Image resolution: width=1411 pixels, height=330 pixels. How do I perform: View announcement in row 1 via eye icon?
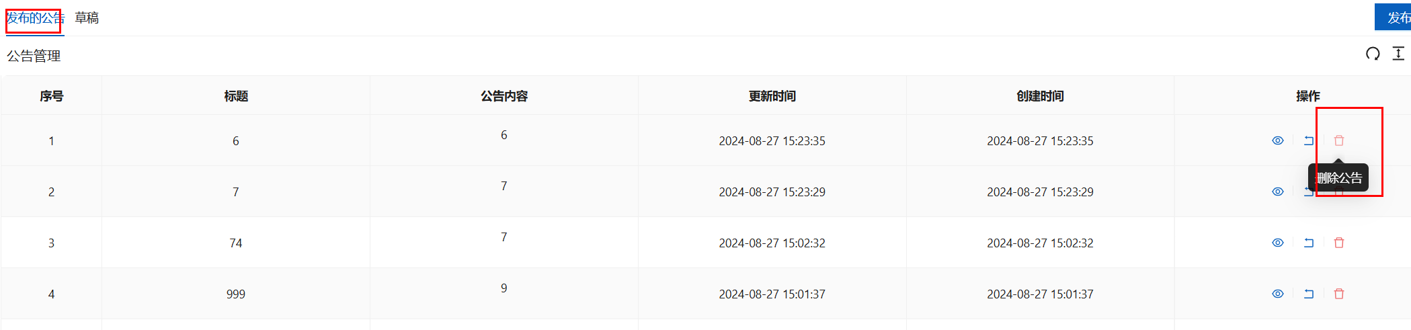coord(1278,140)
